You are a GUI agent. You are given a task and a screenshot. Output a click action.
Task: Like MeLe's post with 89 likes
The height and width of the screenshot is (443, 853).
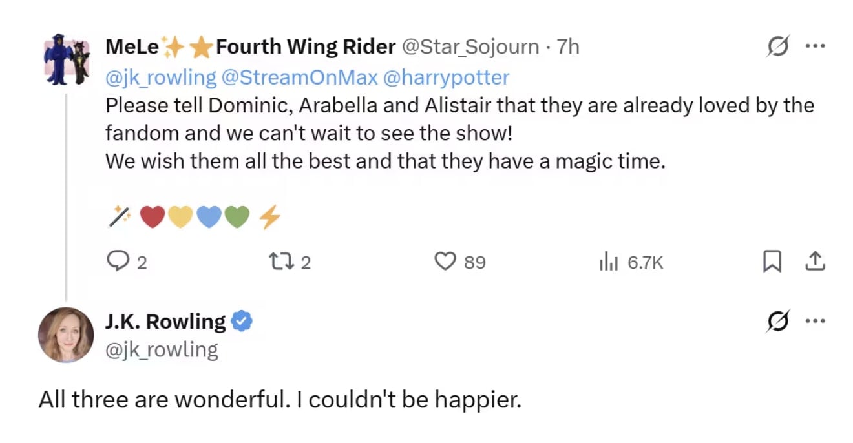(446, 262)
